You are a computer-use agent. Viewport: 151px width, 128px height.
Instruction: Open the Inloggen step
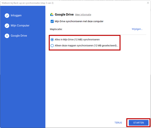point(16,16)
